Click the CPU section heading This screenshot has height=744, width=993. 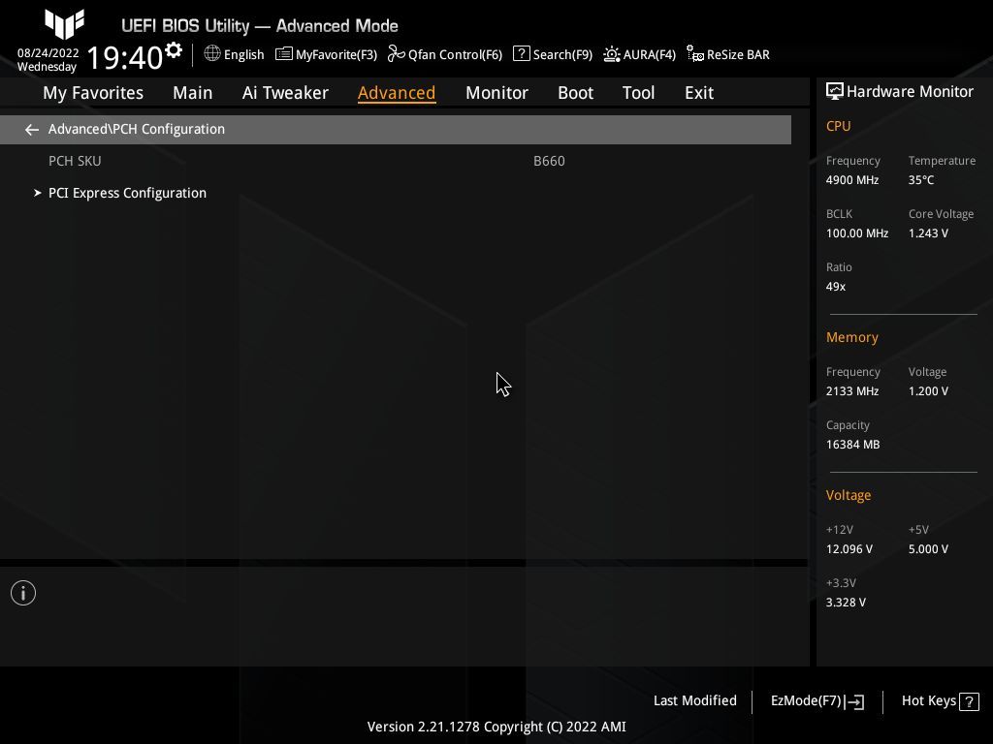point(838,126)
